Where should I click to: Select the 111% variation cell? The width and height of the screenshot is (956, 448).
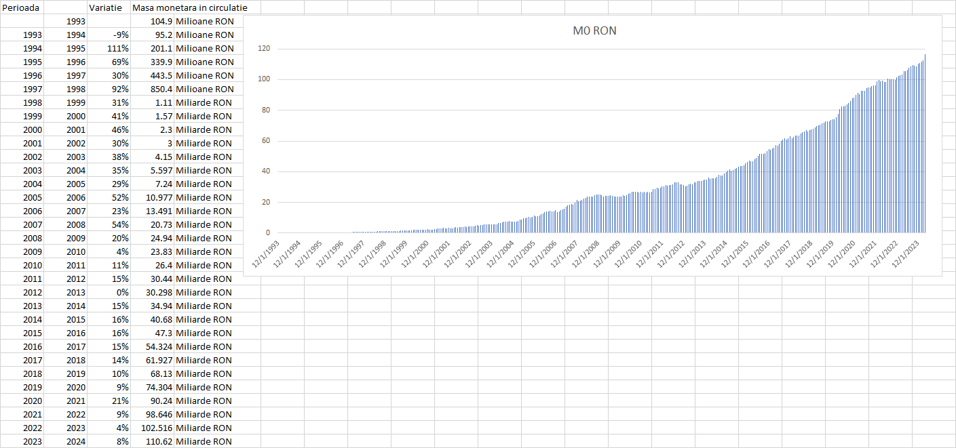109,48
